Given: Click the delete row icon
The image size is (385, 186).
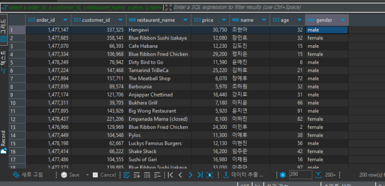Looking at the screenshot, I should pos(157,175).
